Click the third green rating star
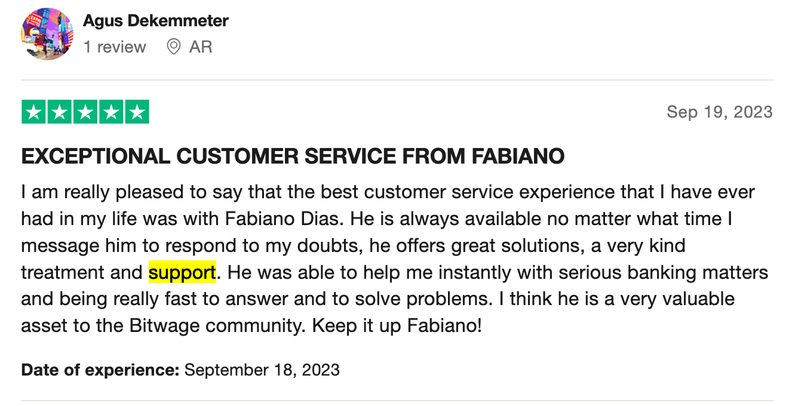Viewport: 792px width, 406px height. [x=85, y=112]
